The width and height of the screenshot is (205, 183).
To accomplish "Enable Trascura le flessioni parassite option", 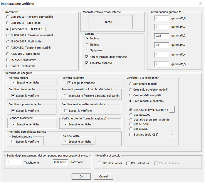I will (x=65, y=96).
